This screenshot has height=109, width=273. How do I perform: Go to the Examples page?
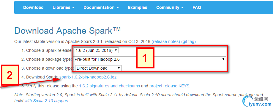point(137,7)
